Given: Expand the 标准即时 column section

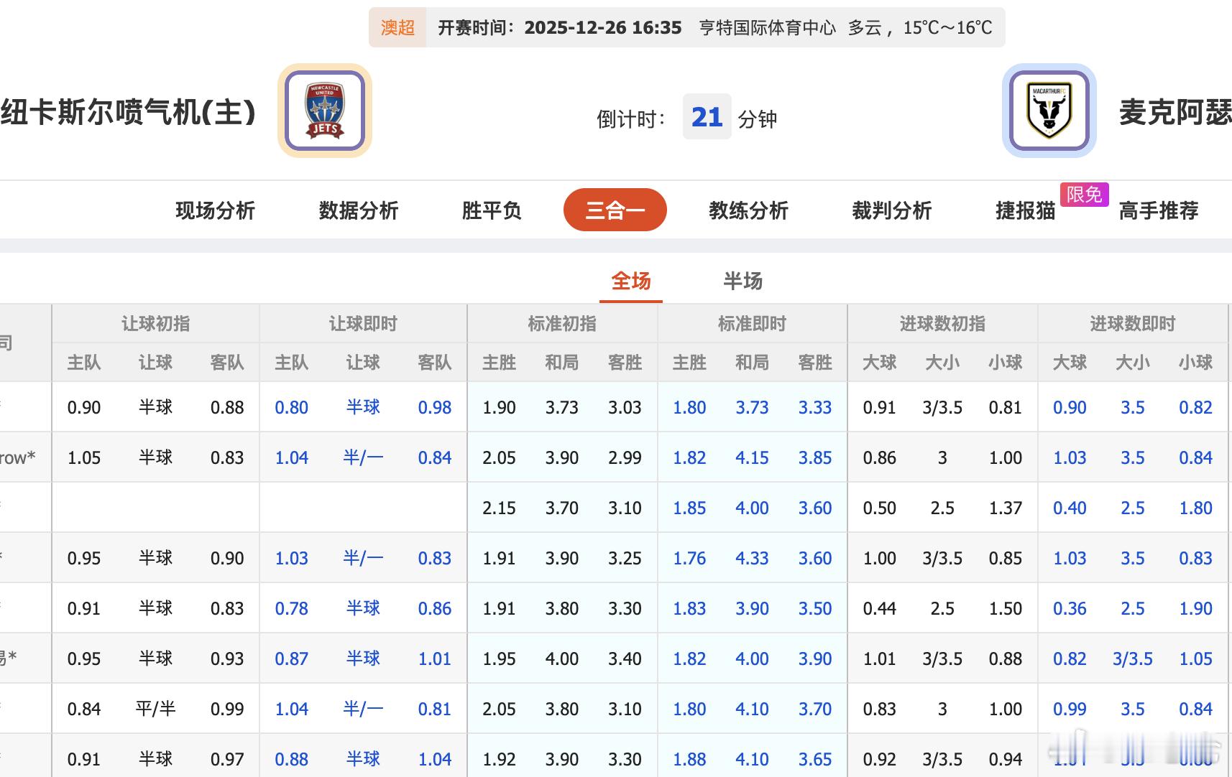Looking at the screenshot, I should tap(752, 323).
